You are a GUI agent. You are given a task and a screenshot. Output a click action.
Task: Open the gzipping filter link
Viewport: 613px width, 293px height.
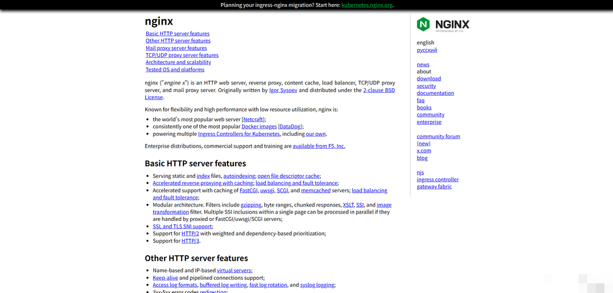tap(251, 205)
